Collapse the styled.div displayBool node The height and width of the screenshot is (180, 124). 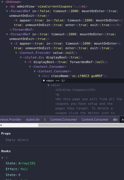tap(21, 57)
